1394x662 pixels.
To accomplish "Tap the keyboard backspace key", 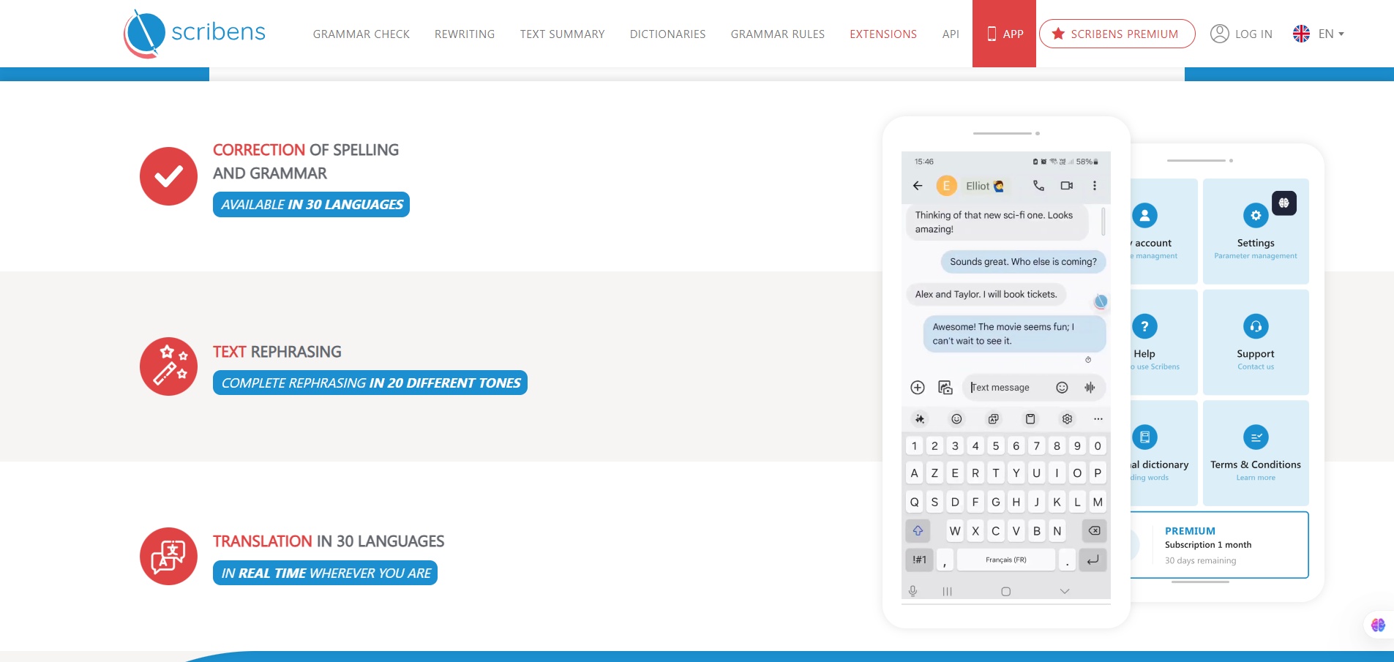I will point(1094,531).
